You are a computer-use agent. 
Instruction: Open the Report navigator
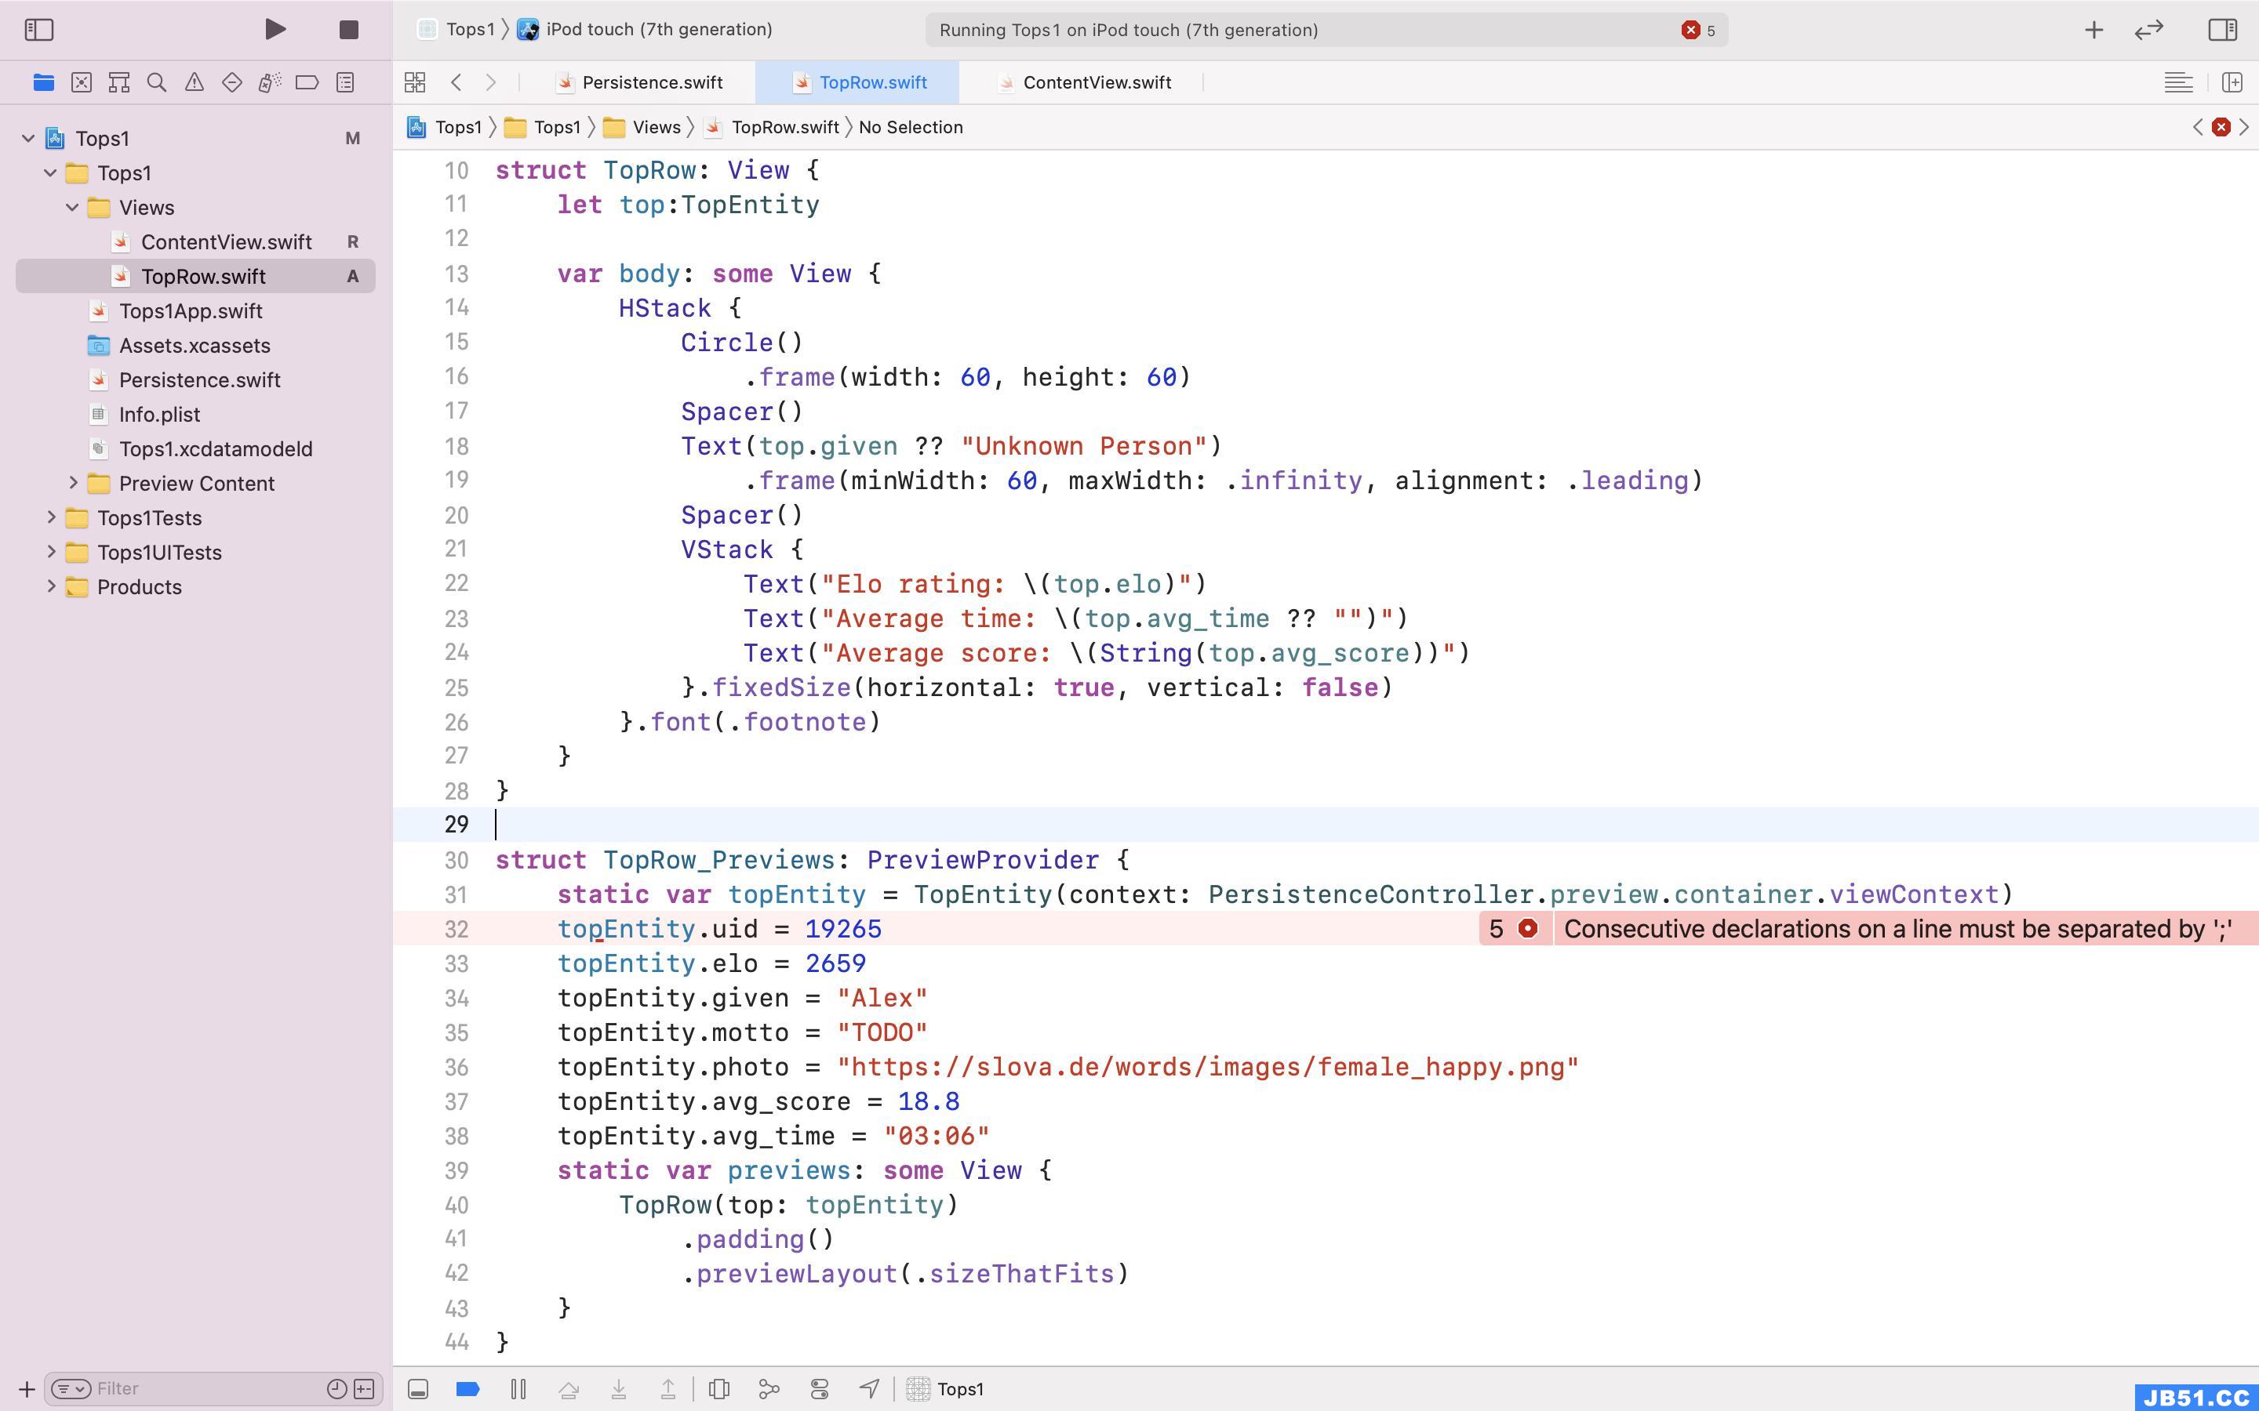pos(345,83)
